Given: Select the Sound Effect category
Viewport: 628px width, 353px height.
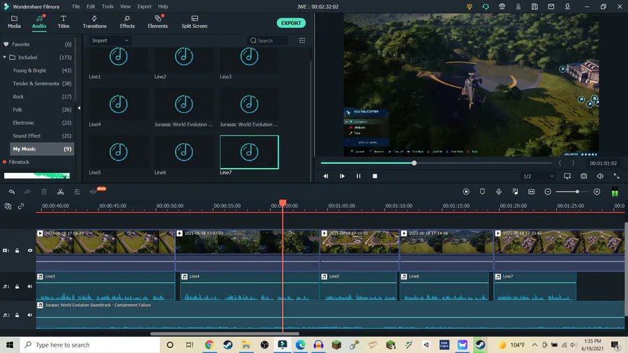Looking at the screenshot, I should point(42,135).
